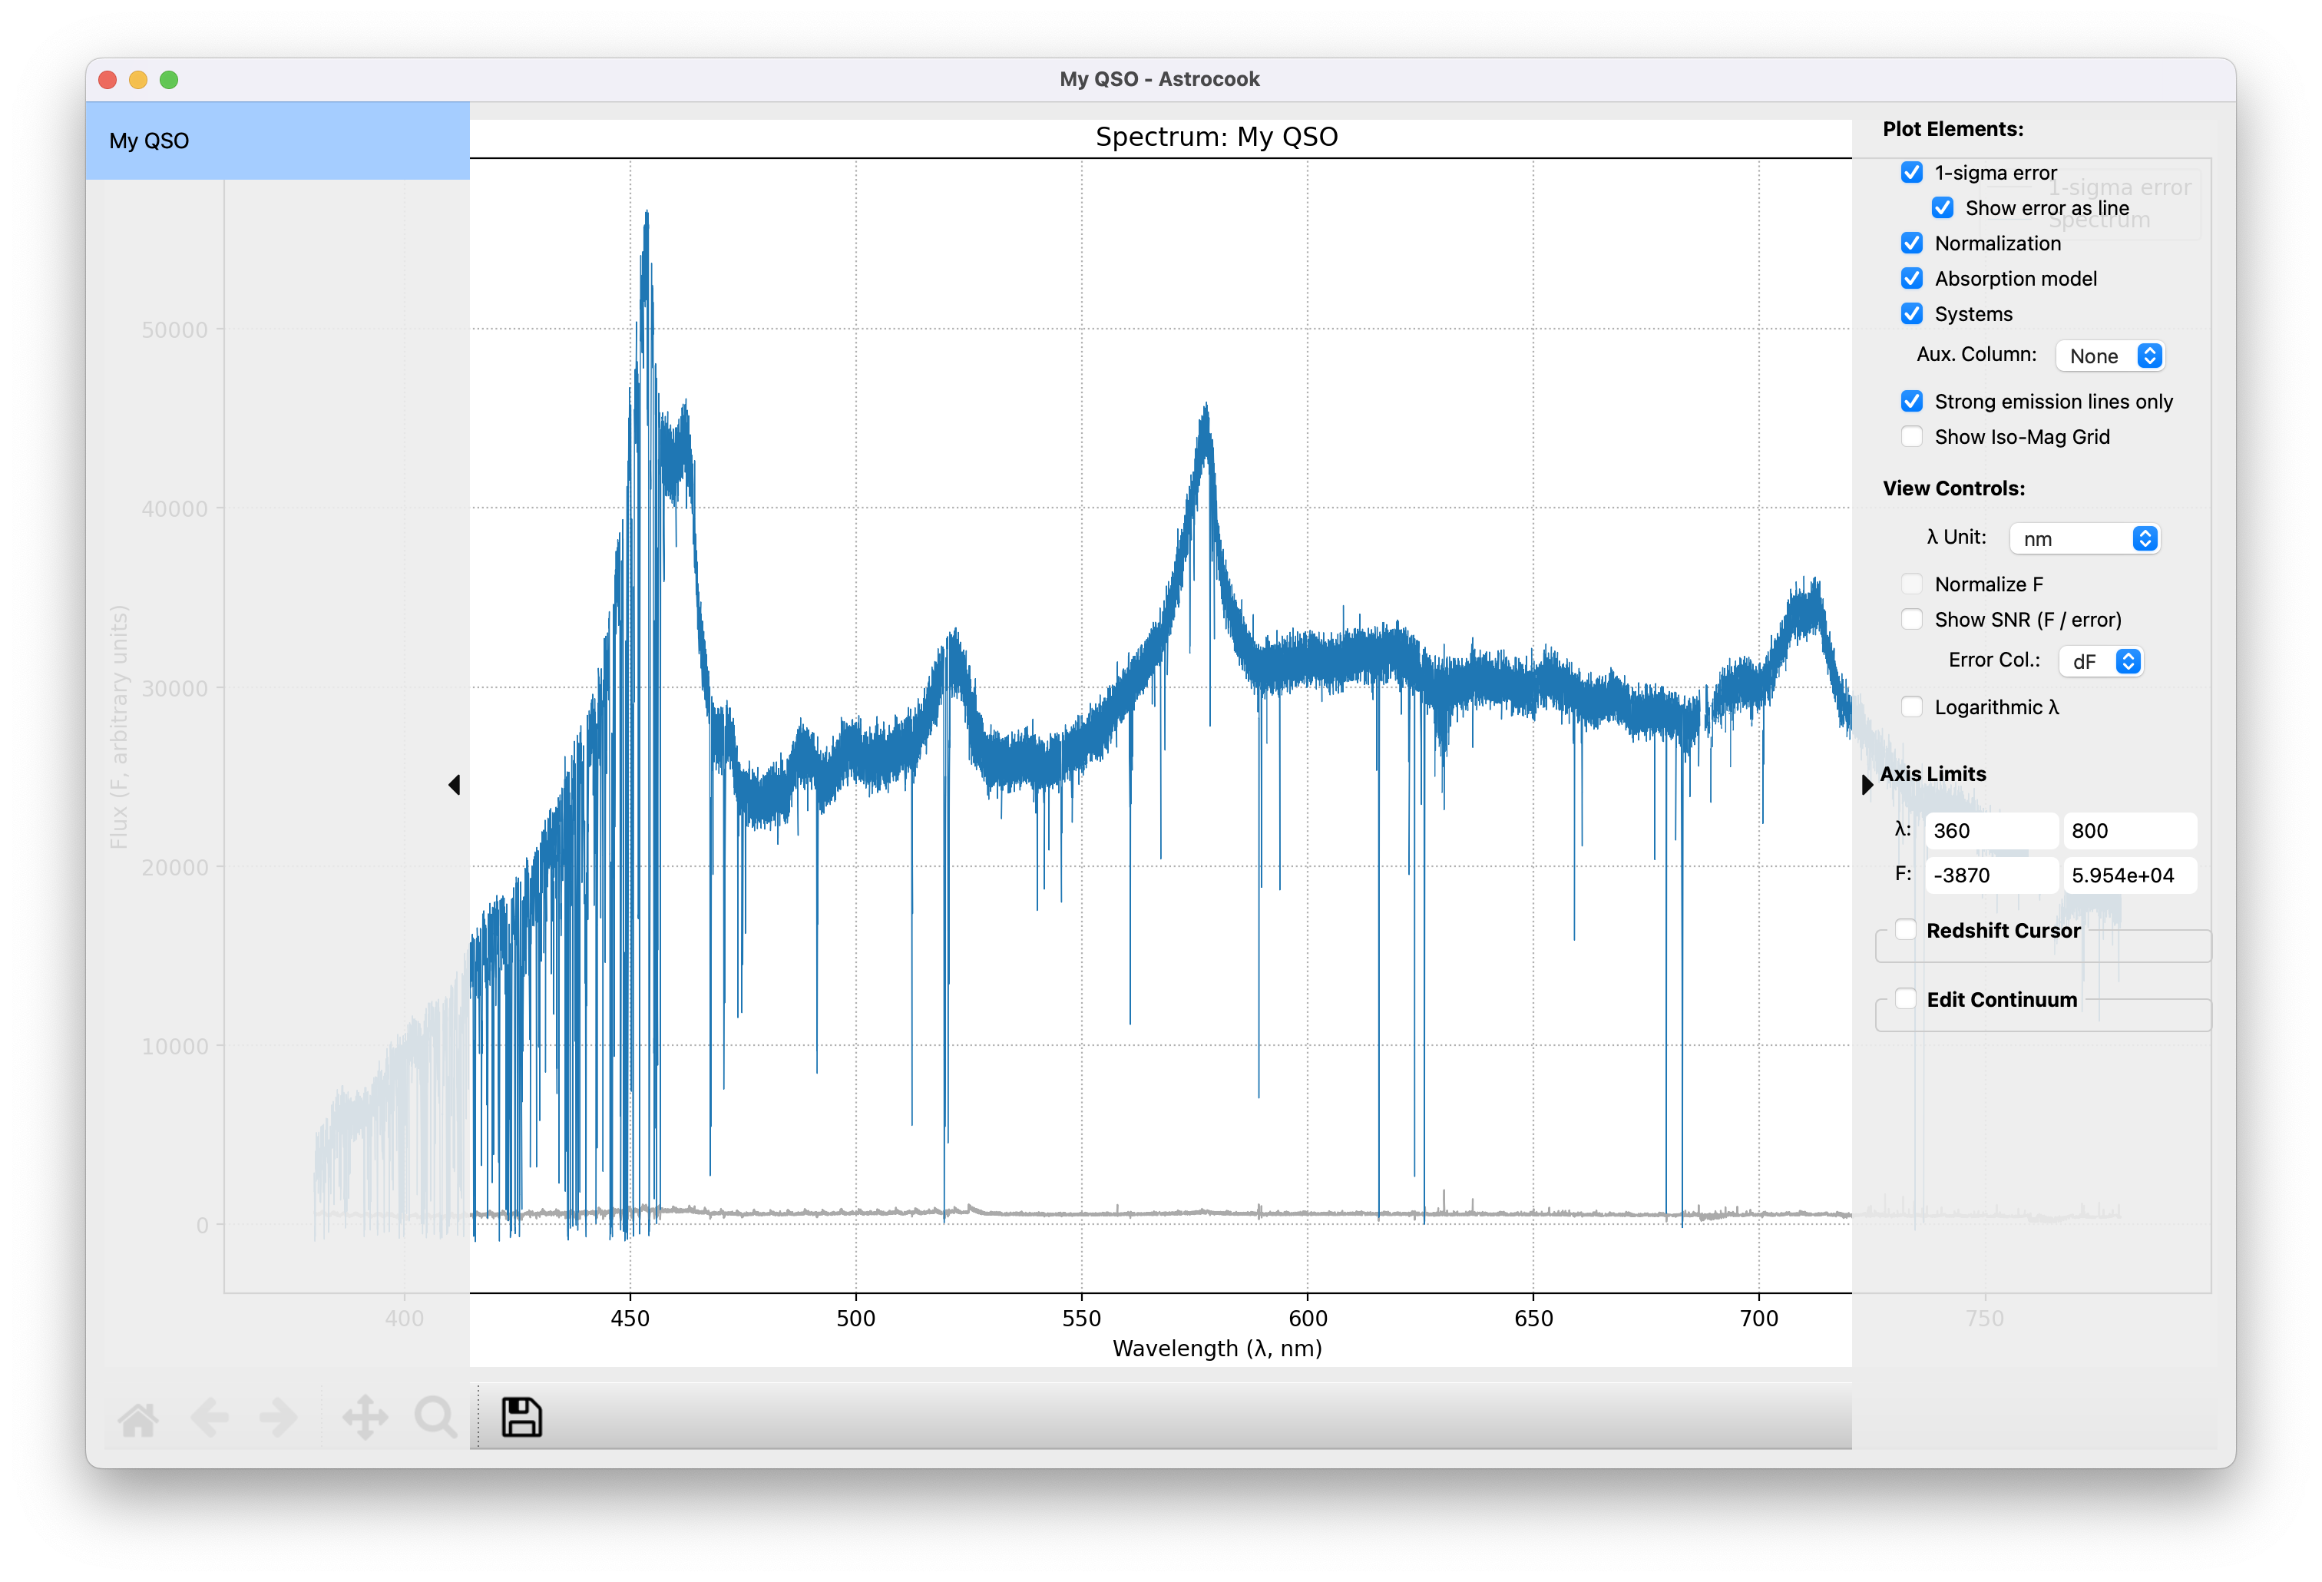The width and height of the screenshot is (2322, 1582).
Task: Uncheck the Systems checkbox
Action: [1911, 314]
